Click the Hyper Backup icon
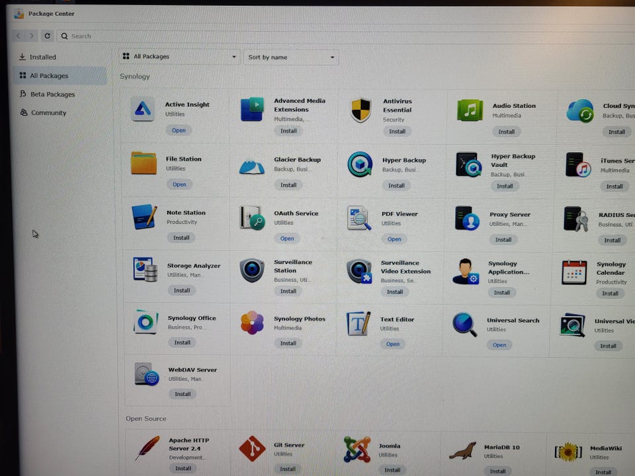The width and height of the screenshot is (635, 476). pos(360,164)
